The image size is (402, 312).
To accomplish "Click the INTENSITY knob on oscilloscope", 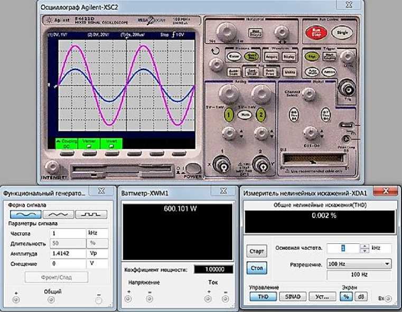I will click(52, 168).
